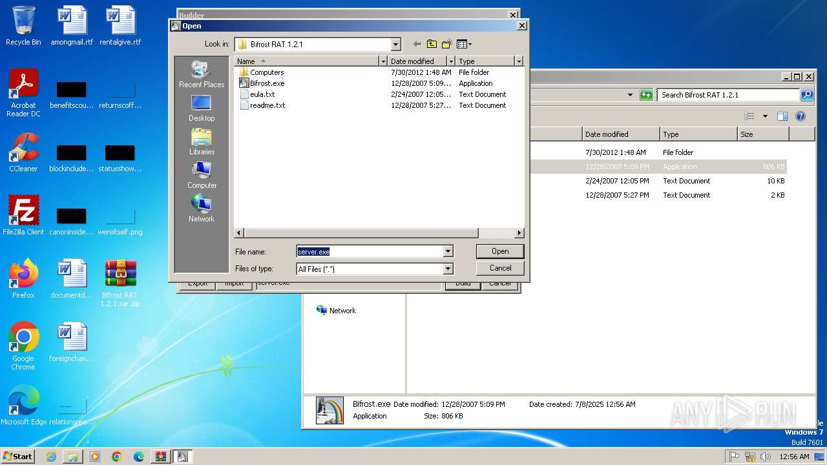Image resolution: width=827 pixels, height=465 pixels.
Task: Open Explorer Help
Action: point(801,116)
